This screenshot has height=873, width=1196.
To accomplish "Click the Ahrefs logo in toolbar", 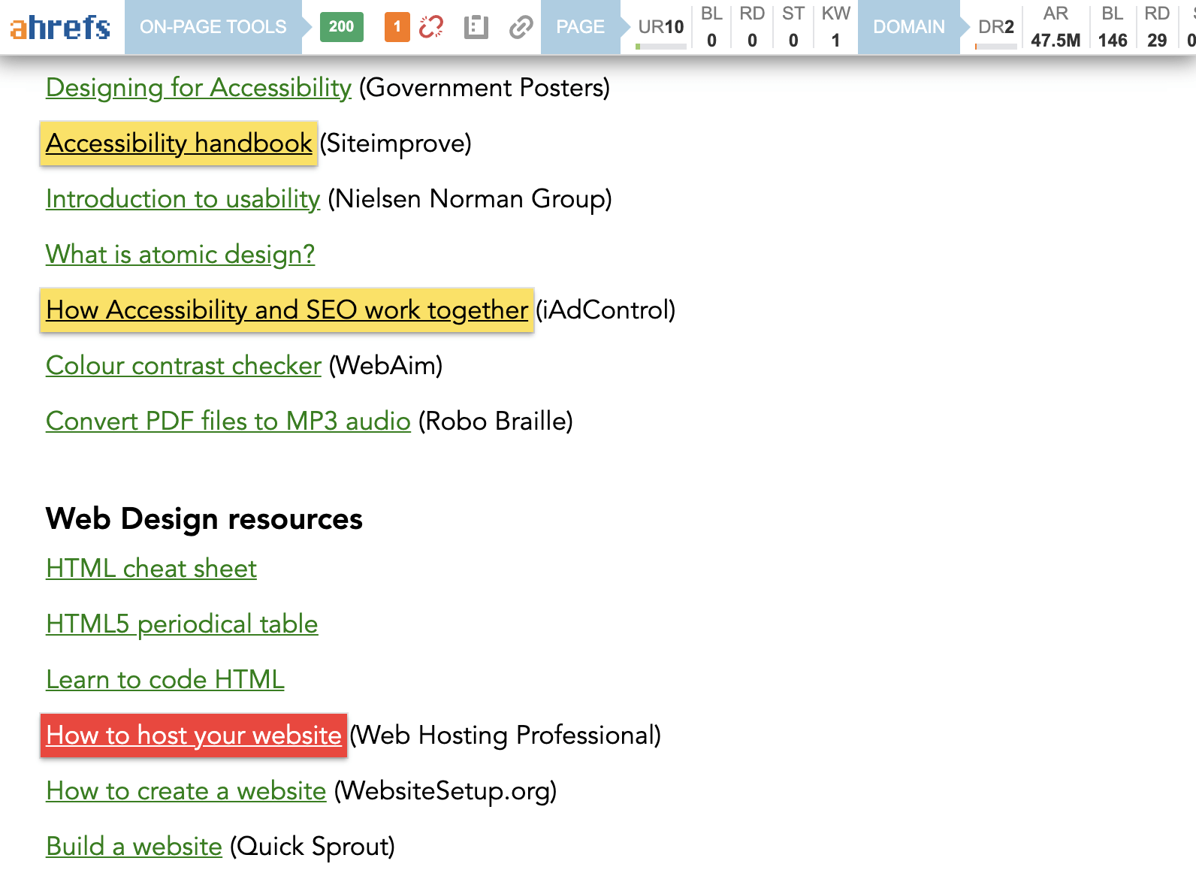I will (x=60, y=27).
